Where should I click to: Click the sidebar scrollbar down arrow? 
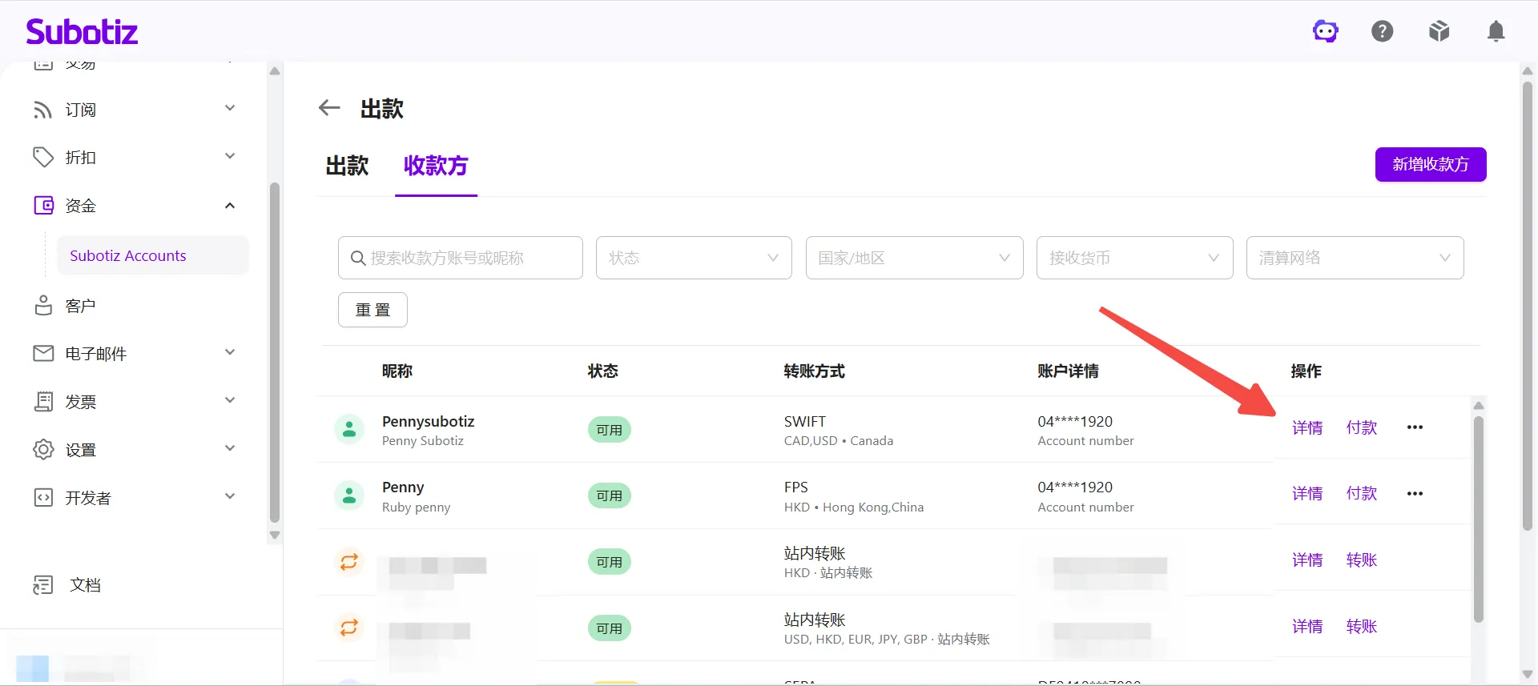[x=275, y=536]
